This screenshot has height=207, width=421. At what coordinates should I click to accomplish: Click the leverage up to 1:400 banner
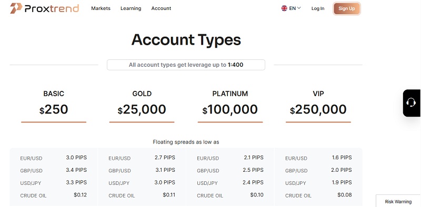click(x=186, y=65)
